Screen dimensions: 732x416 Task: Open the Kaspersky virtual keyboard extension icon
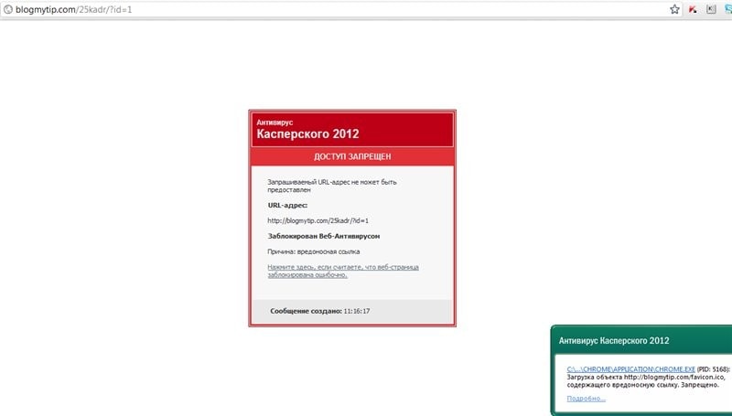click(x=711, y=9)
